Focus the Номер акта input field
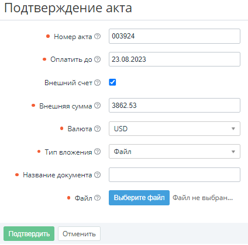248x245 pixels. [174, 36]
